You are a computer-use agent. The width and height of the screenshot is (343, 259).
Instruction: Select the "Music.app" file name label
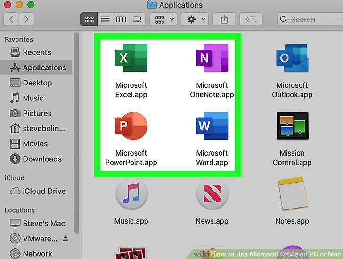click(131, 221)
